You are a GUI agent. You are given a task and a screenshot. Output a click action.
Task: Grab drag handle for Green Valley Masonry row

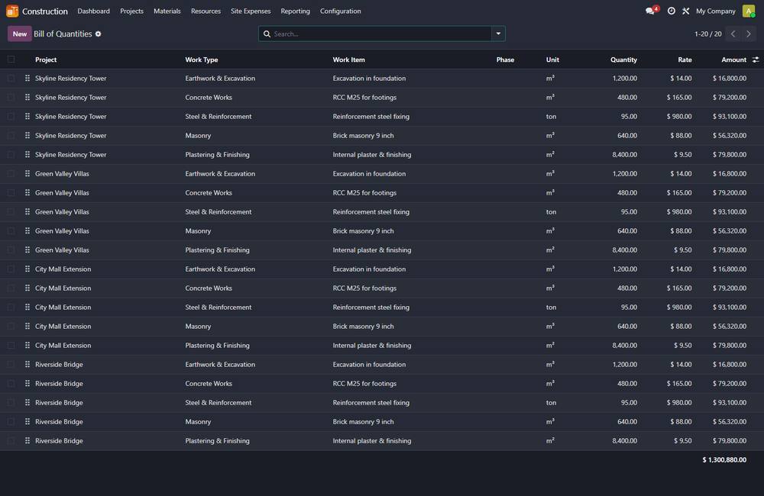[28, 230]
